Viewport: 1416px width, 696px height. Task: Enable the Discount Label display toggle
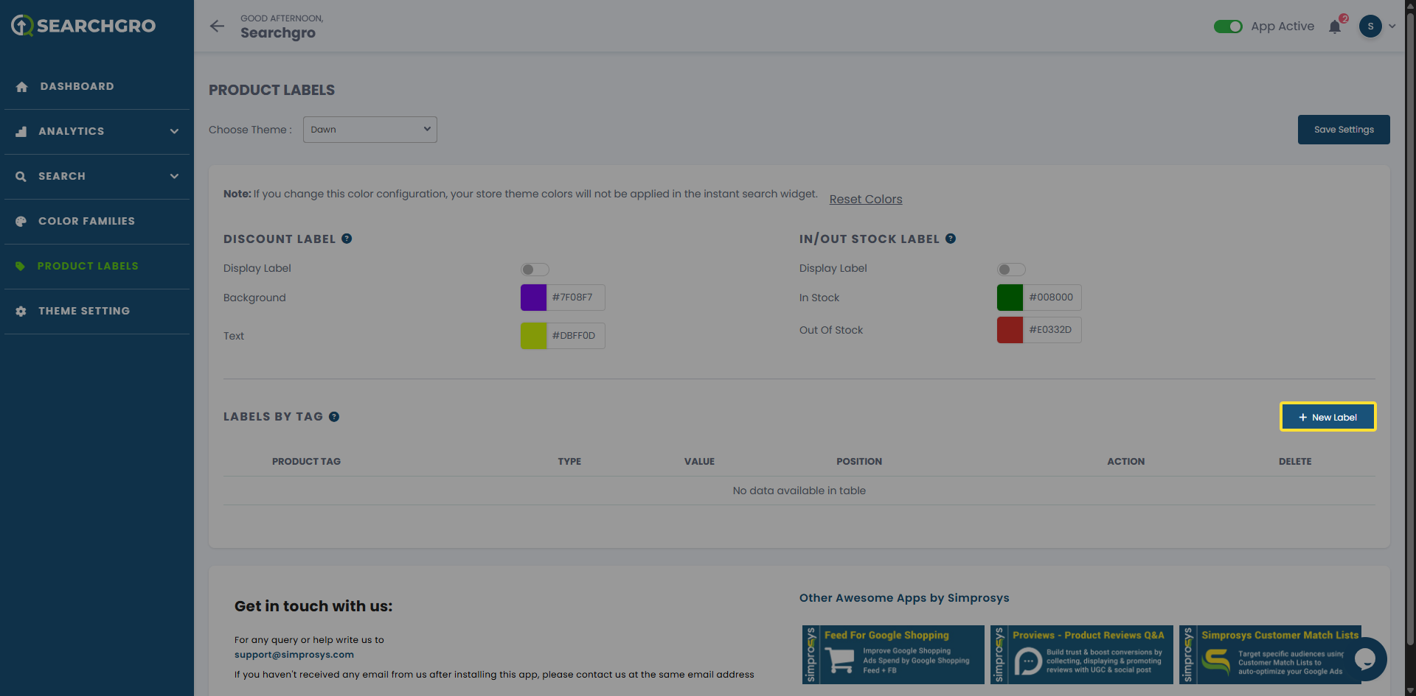point(535,270)
